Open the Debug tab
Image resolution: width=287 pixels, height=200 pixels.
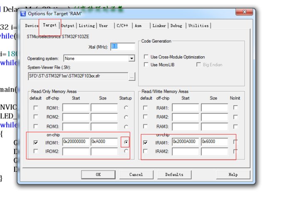176,26
